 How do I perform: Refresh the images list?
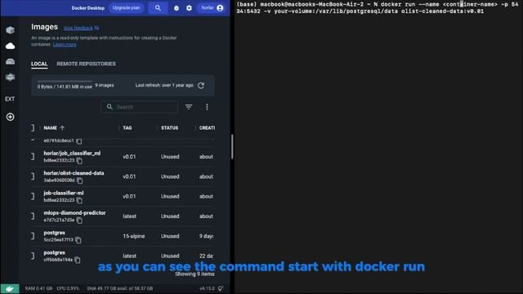pyautogui.click(x=201, y=85)
